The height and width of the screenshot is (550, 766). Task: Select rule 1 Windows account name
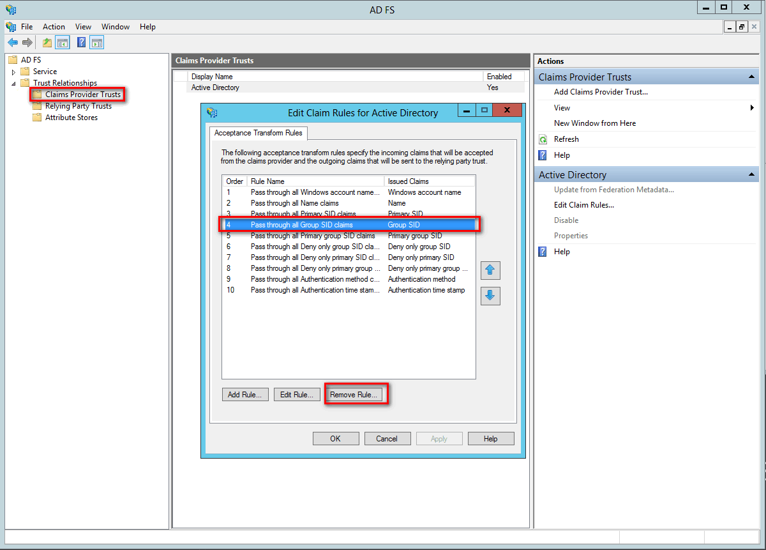pyautogui.click(x=349, y=192)
